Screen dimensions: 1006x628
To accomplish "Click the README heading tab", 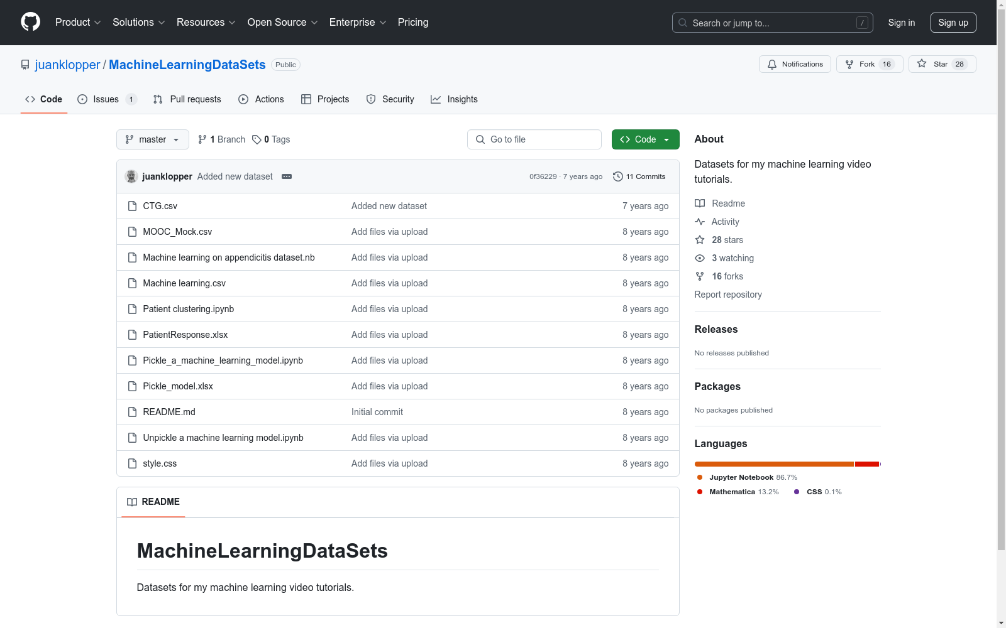I will [x=153, y=502].
